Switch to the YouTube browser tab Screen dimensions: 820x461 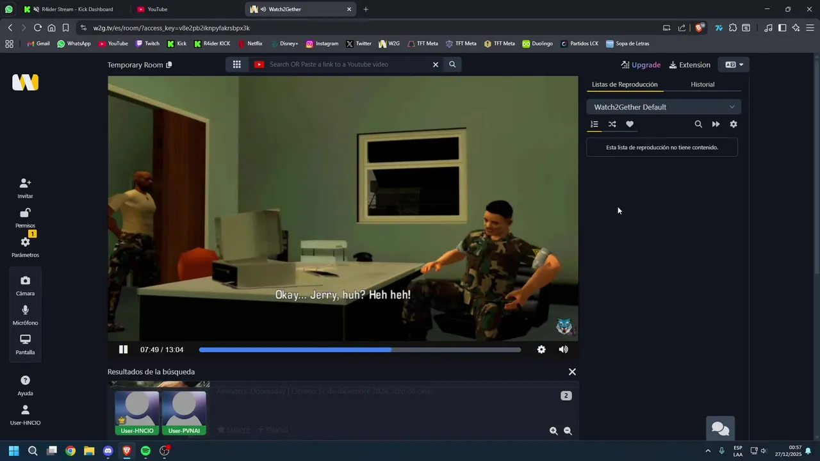pos(186,9)
